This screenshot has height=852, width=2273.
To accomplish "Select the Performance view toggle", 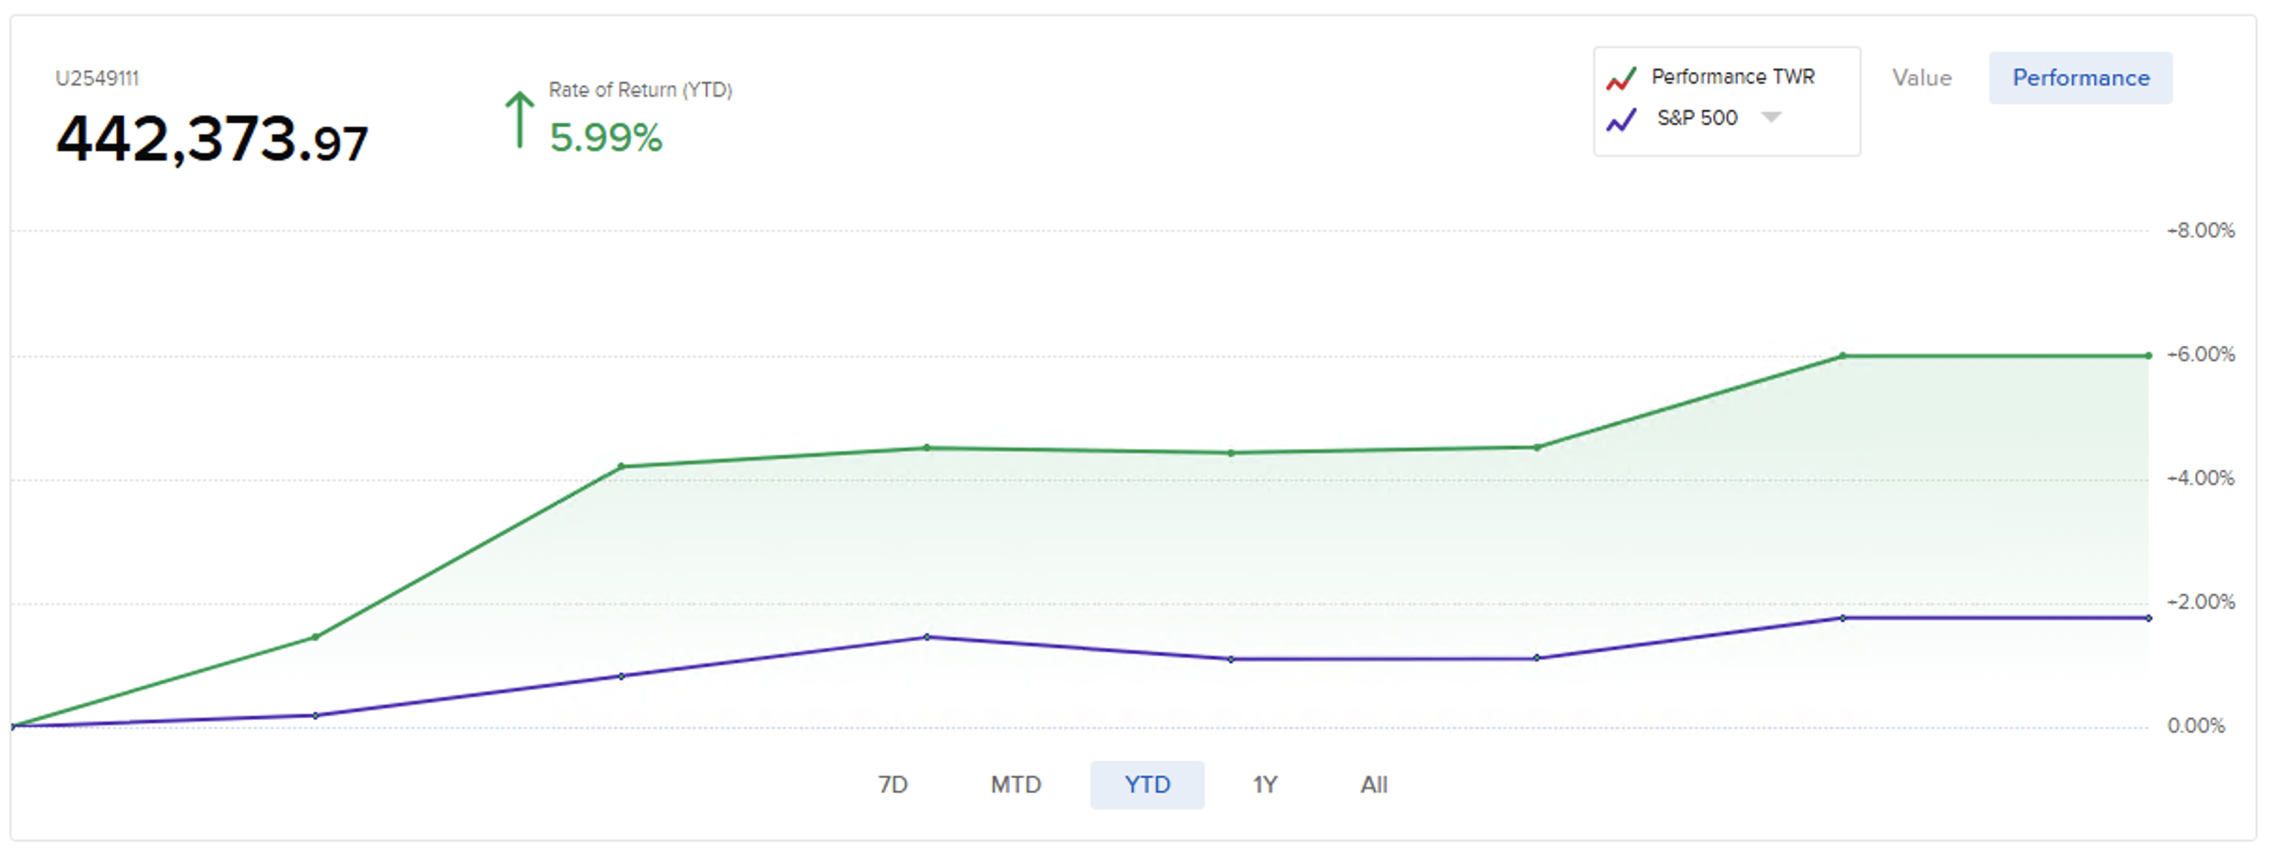I will coord(2080,78).
